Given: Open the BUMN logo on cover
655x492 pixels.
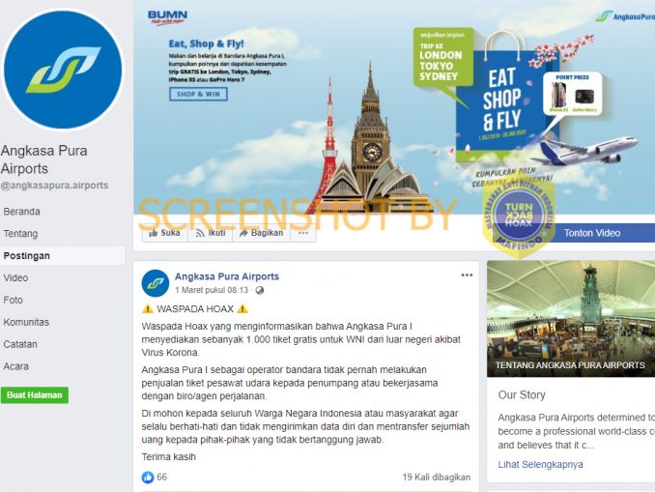Looking at the screenshot, I should (x=167, y=17).
